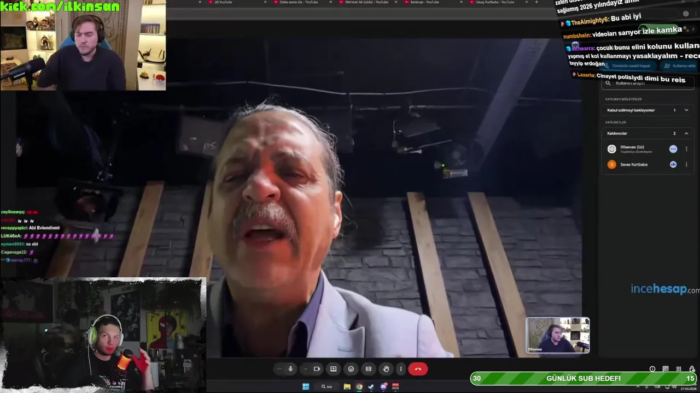700x393 pixels.
Task: Click the user search field in participants panel
Action: [x=647, y=84]
